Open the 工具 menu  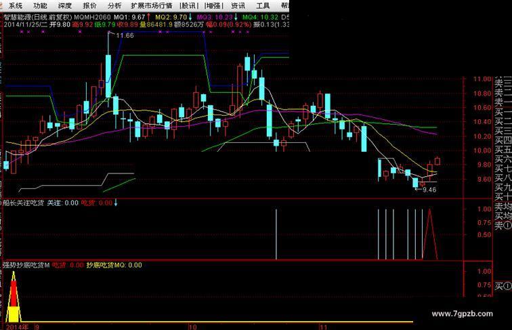tap(263, 5)
